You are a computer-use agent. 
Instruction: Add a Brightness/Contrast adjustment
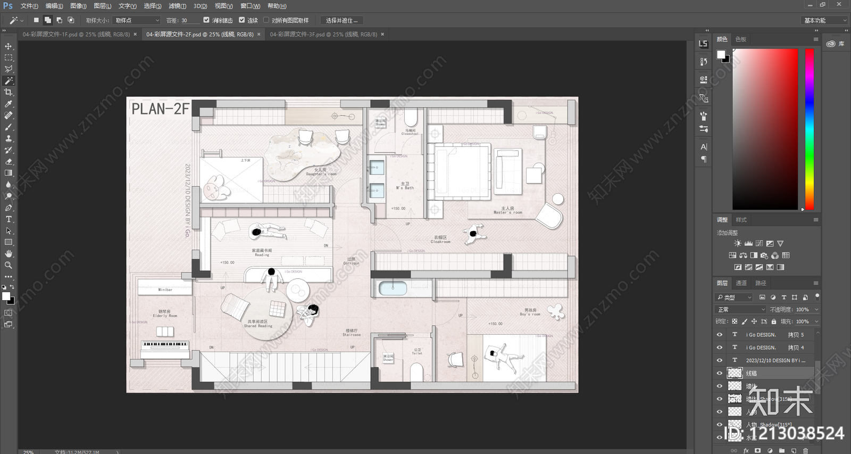pyautogui.click(x=738, y=243)
